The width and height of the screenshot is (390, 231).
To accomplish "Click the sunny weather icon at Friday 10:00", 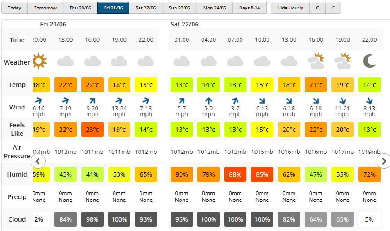I will 39,61.
